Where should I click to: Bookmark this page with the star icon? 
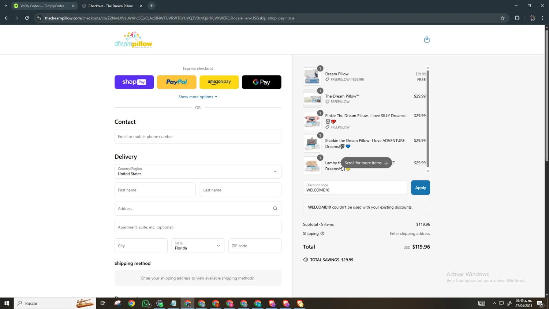(x=503, y=18)
